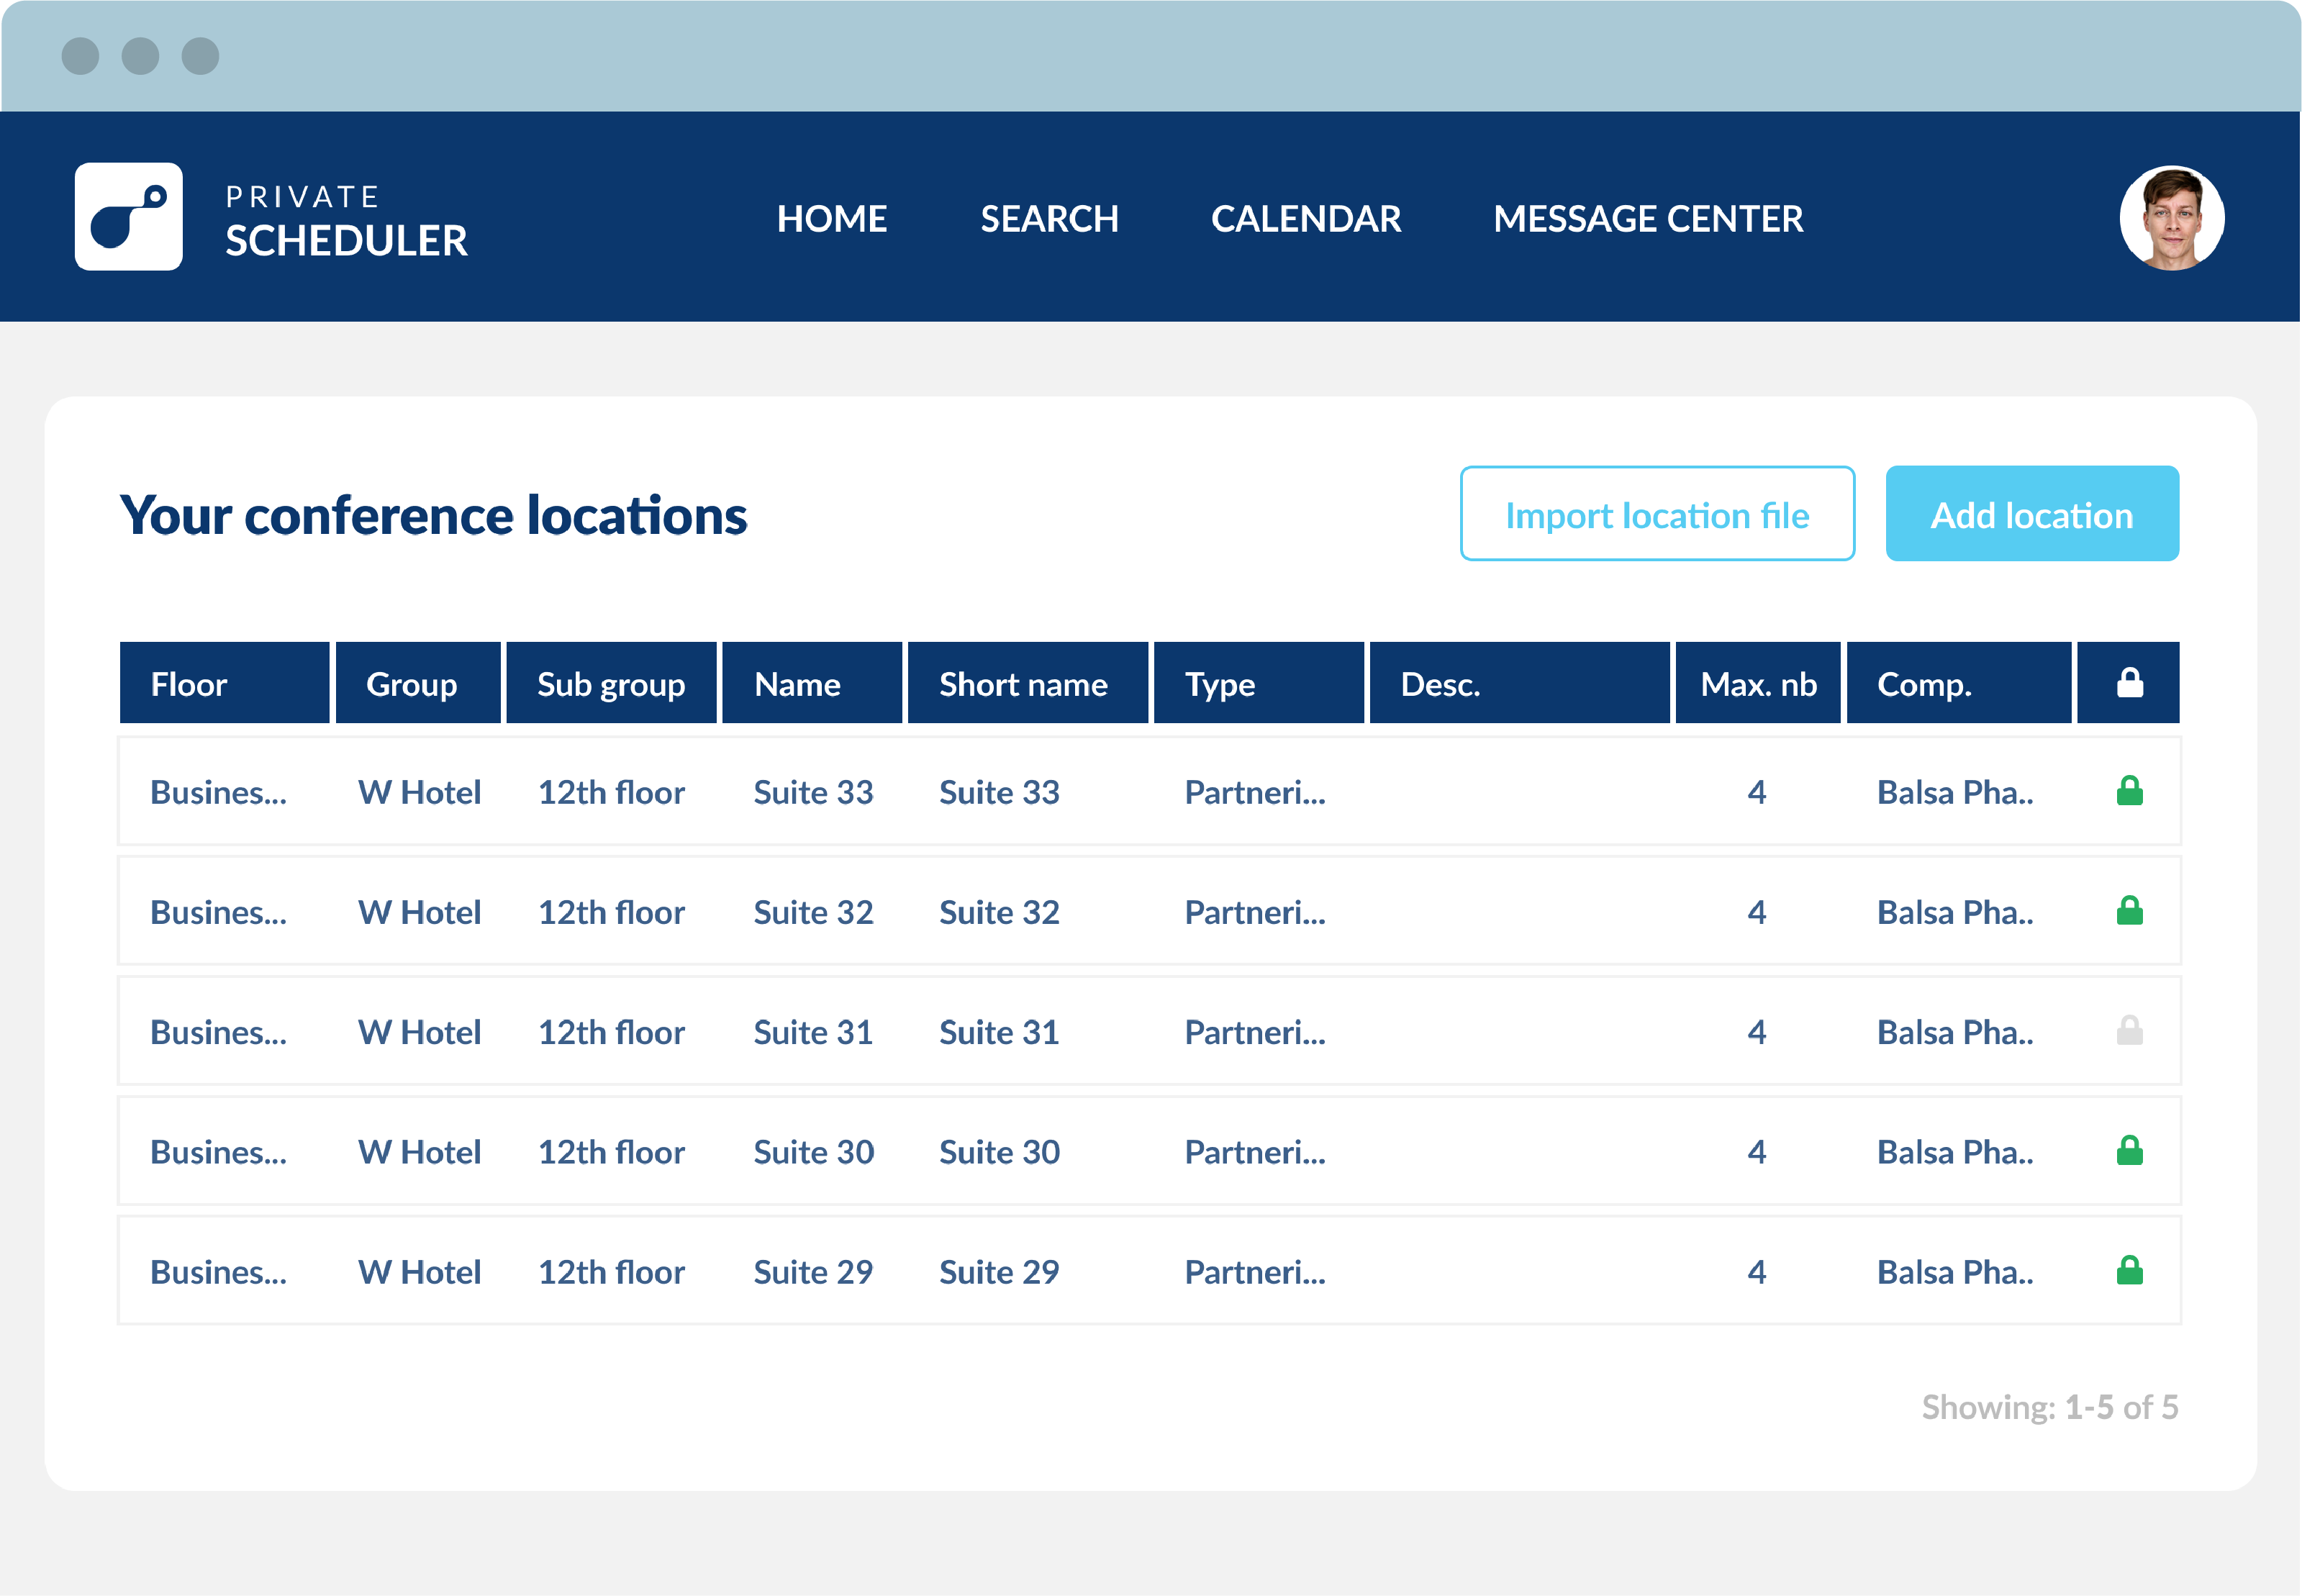Click 'Busines...' in the Suite 33 row
This screenshot has height=1596, width=2302.
(218, 792)
